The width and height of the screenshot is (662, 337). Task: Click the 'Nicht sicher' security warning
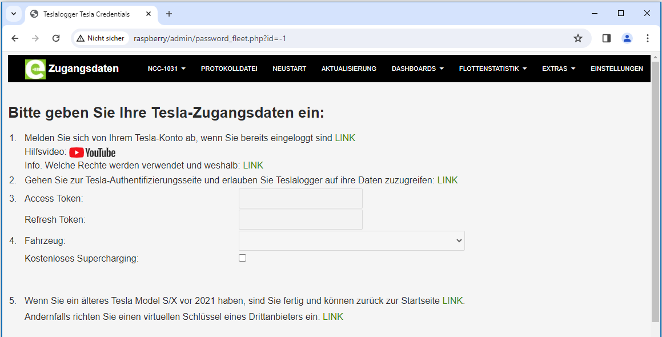tap(101, 38)
